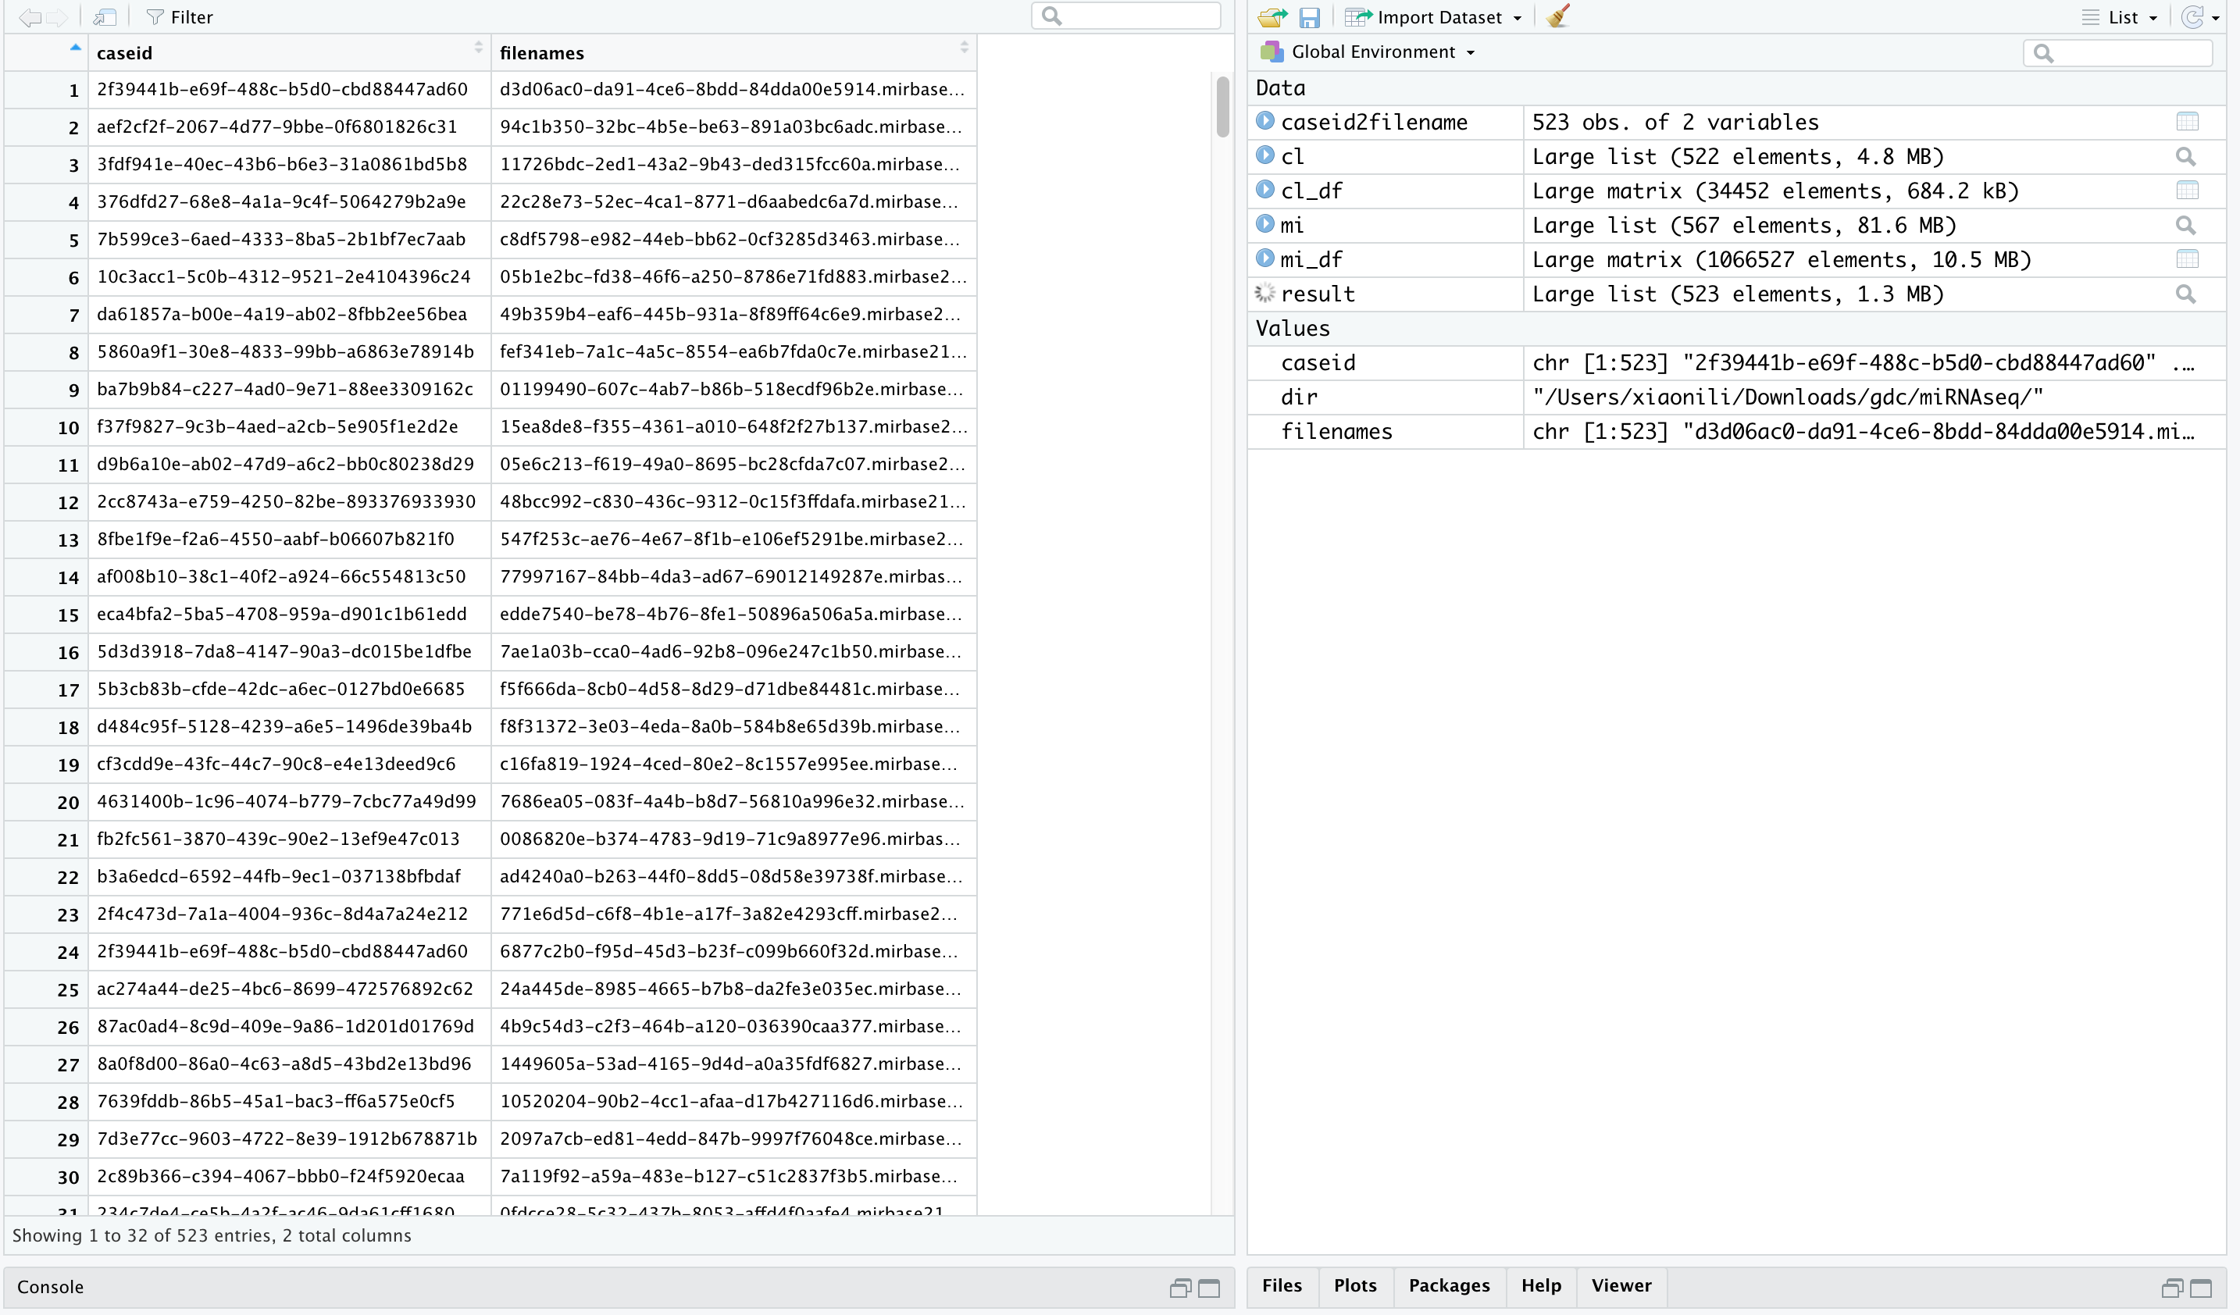
Task: Clear environment objects with broom icon
Action: tap(1557, 16)
